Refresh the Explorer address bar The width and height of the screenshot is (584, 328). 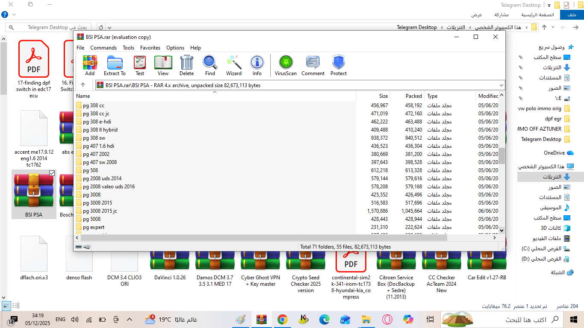(x=100, y=27)
